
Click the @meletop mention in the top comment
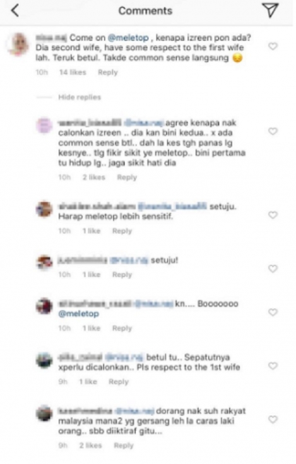pyautogui.click(x=128, y=37)
